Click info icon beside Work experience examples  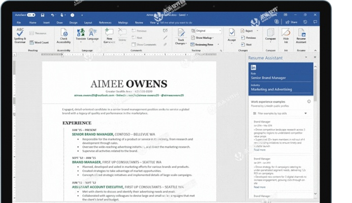click(309, 101)
